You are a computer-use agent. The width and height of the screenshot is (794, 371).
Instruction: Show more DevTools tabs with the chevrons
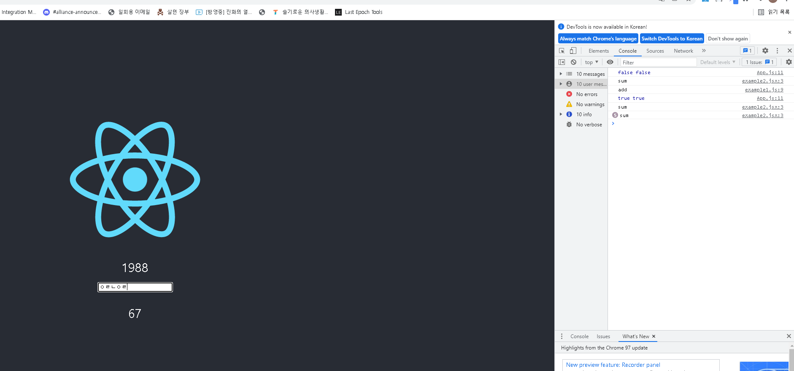[x=704, y=51]
